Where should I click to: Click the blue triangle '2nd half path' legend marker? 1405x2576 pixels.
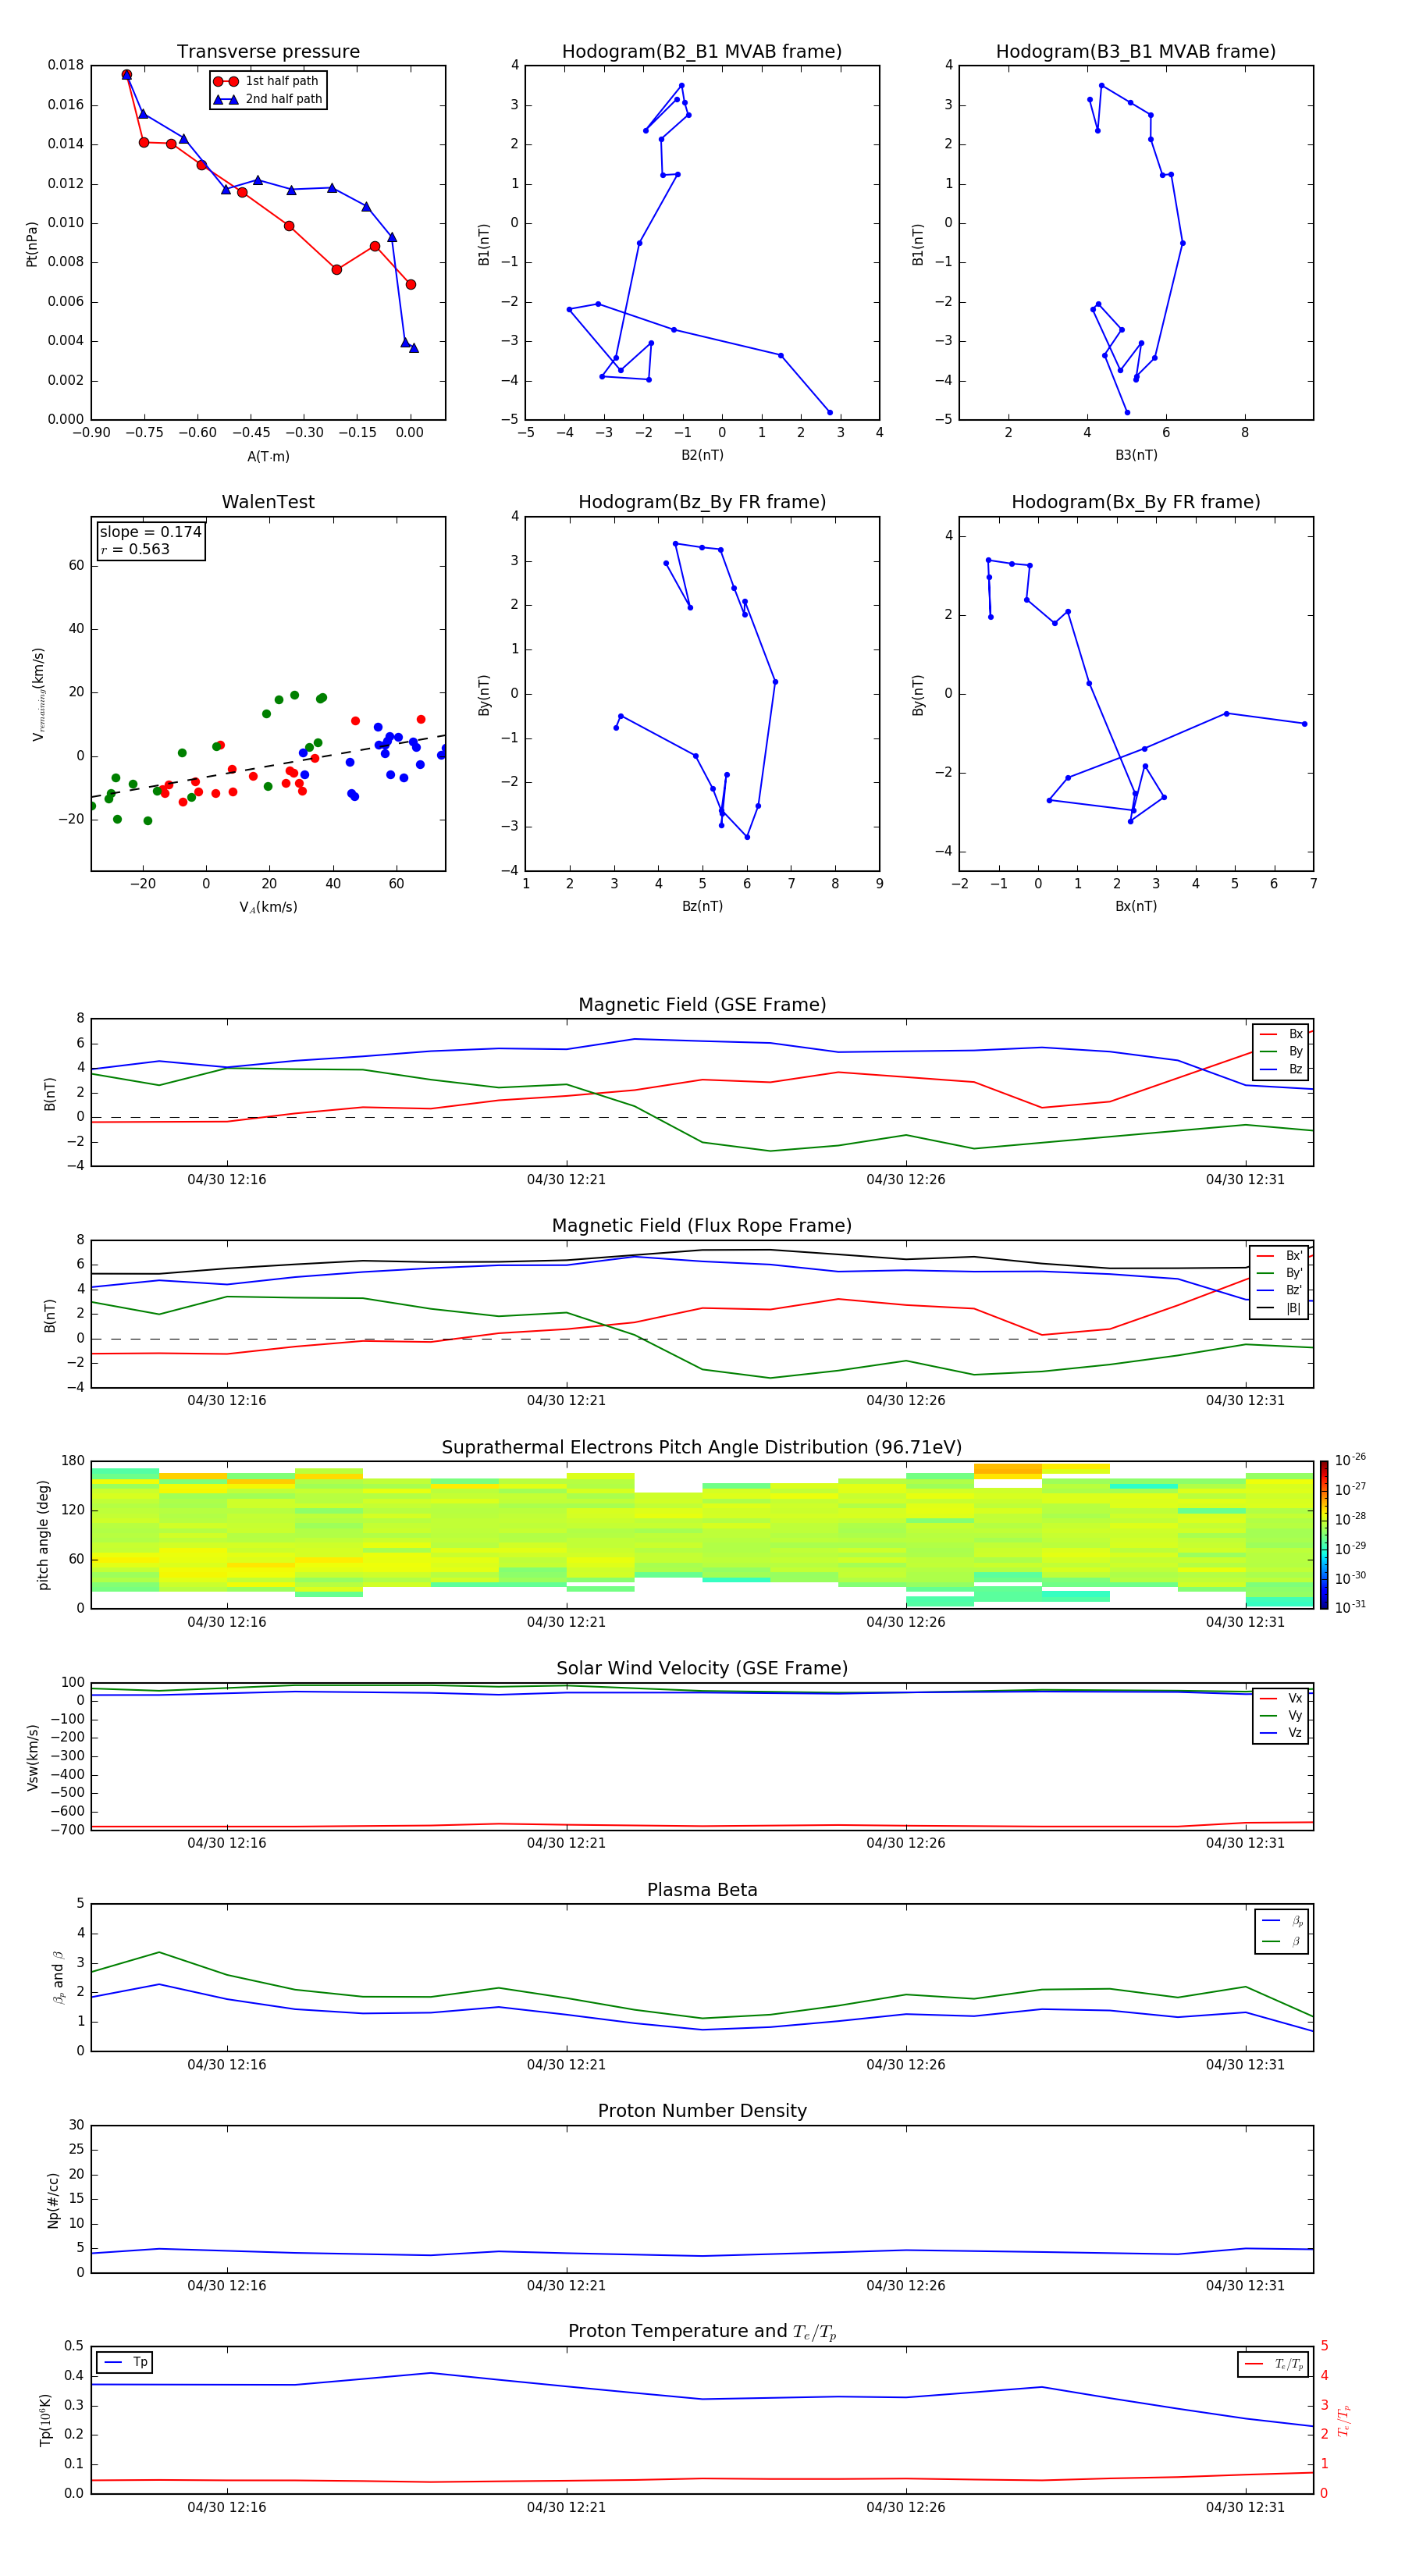click(x=226, y=99)
